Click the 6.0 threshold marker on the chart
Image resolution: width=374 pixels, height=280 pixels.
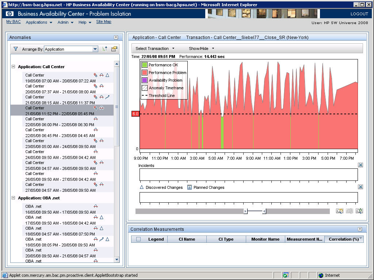coord(135,114)
